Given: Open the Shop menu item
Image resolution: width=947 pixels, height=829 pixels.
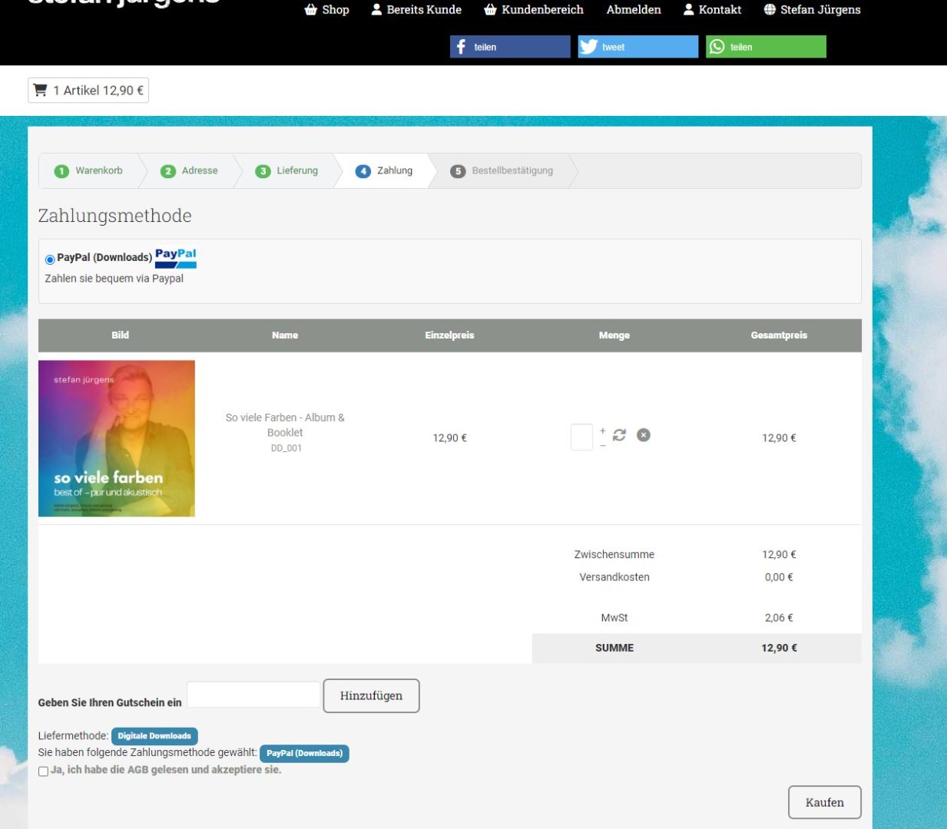Looking at the screenshot, I should tap(327, 10).
